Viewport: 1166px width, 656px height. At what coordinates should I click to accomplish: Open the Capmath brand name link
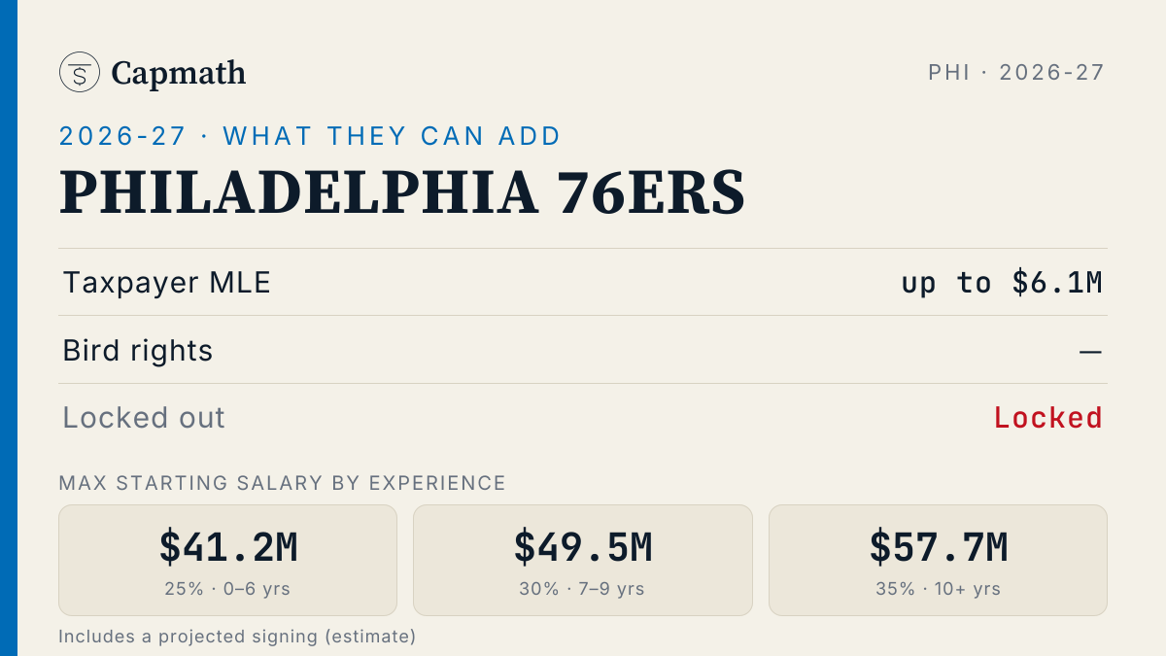[x=178, y=73]
